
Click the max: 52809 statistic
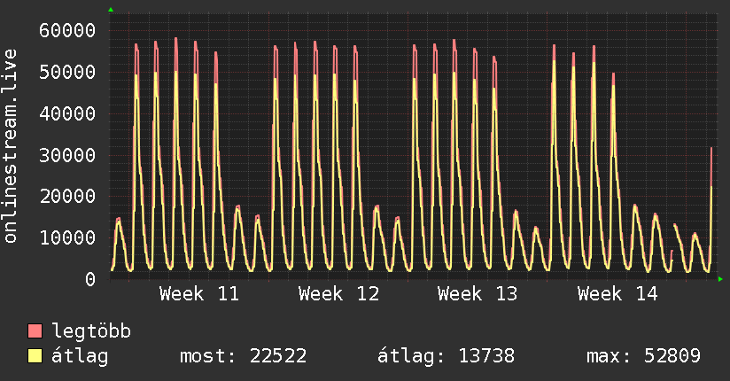643,356
